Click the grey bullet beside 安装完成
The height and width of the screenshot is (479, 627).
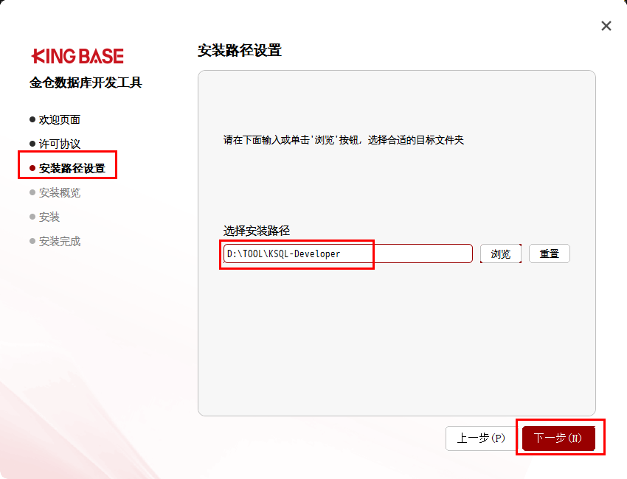click(x=32, y=241)
